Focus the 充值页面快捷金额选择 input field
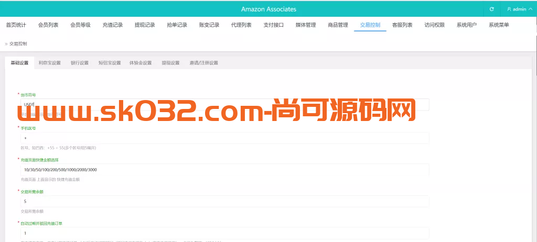Screen dimensions: 537x242 pyautogui.click(x=224, y=169)
